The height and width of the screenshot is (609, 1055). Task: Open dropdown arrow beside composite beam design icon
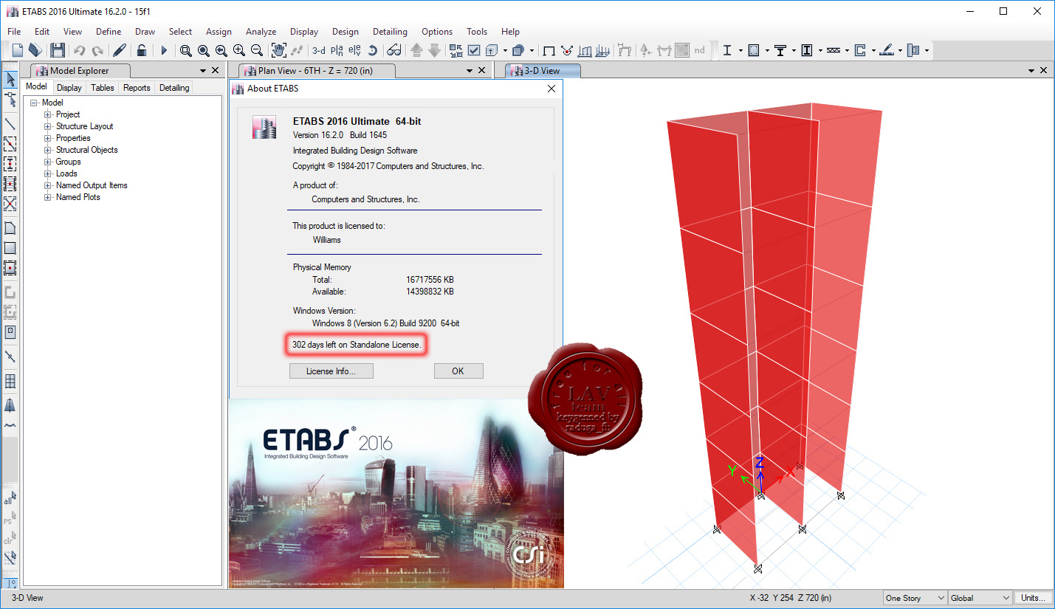[794, 50]
